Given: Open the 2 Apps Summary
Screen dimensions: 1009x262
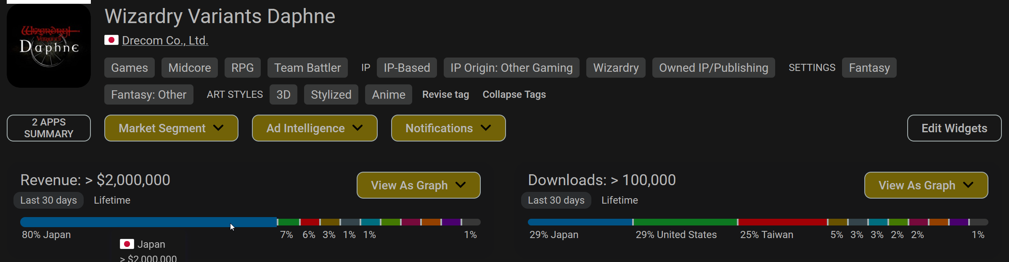Looking at the screenshot, I should click(49, 128).
